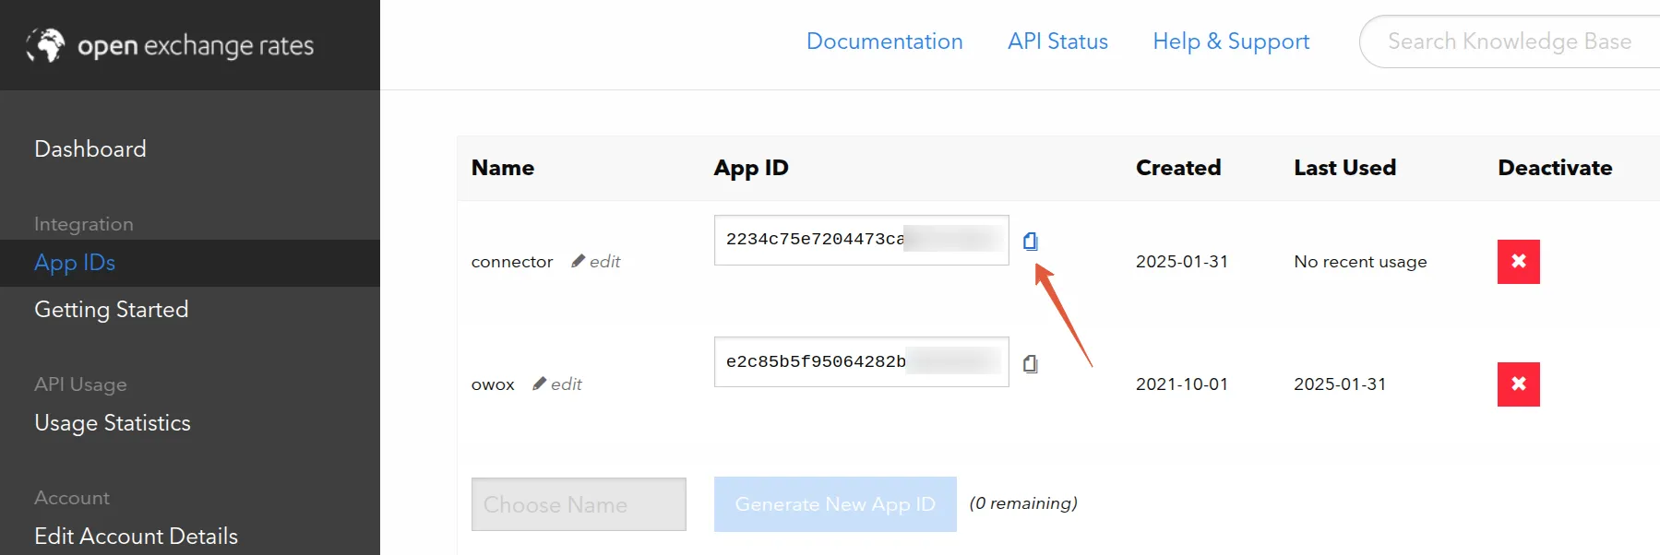Viewport: 1660px width, 555px height.
Task: Open Usage Statistics
Action: point(113,423)
